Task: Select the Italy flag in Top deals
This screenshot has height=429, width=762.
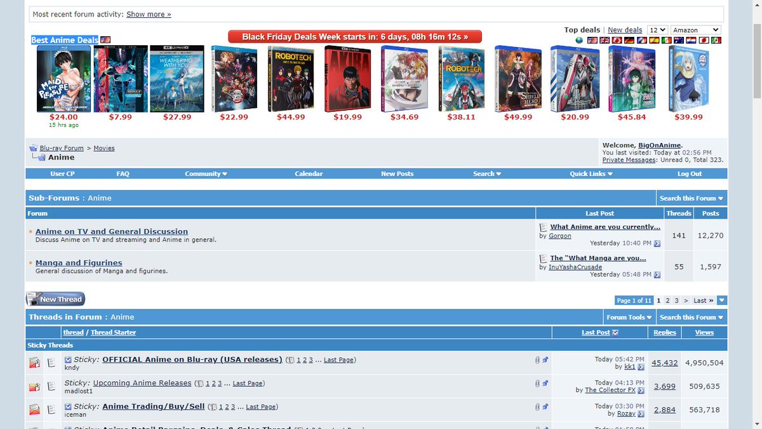Action: (x=667, y=40)
